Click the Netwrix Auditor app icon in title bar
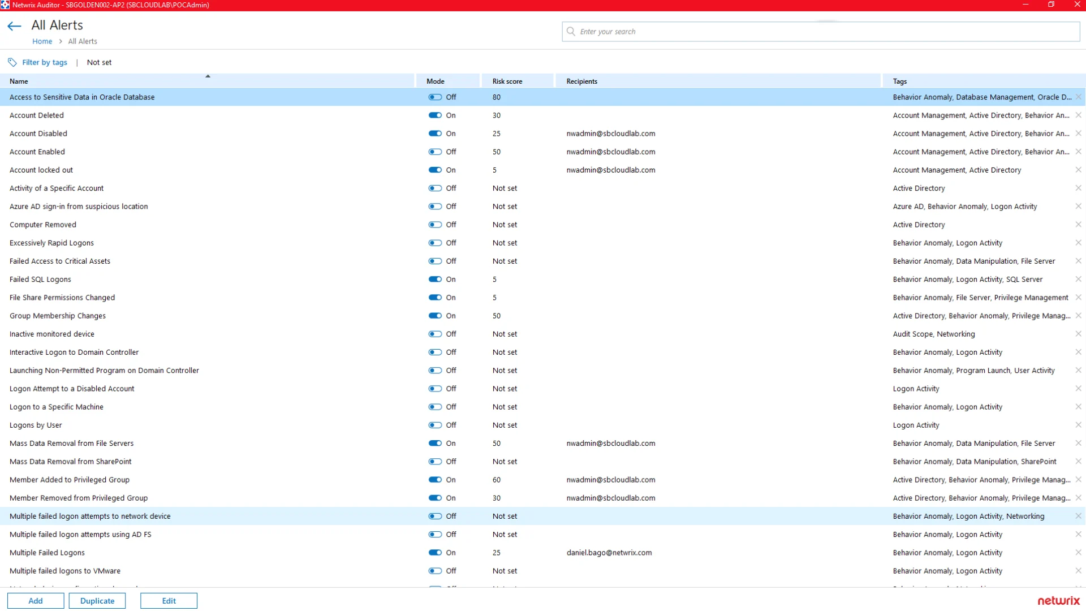The height and width of the screenshot is (611, 1086). coord(5,5)
